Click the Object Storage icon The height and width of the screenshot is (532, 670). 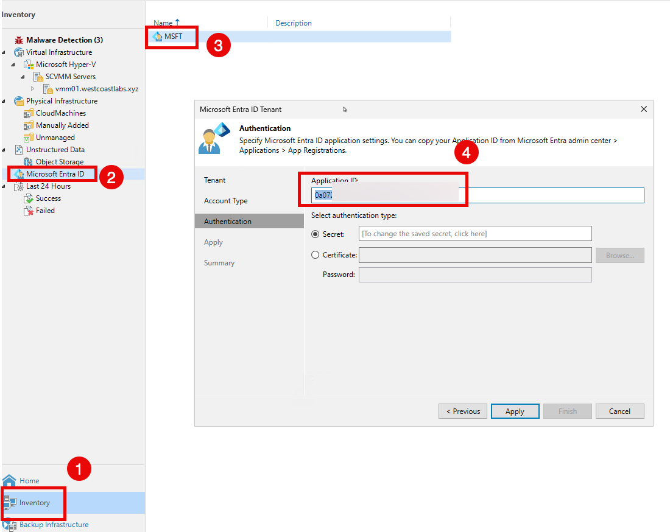pos(28,162)
